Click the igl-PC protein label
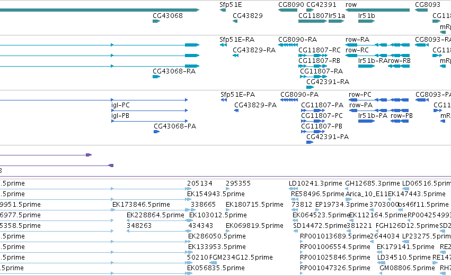451x276 pixels. 120,105
